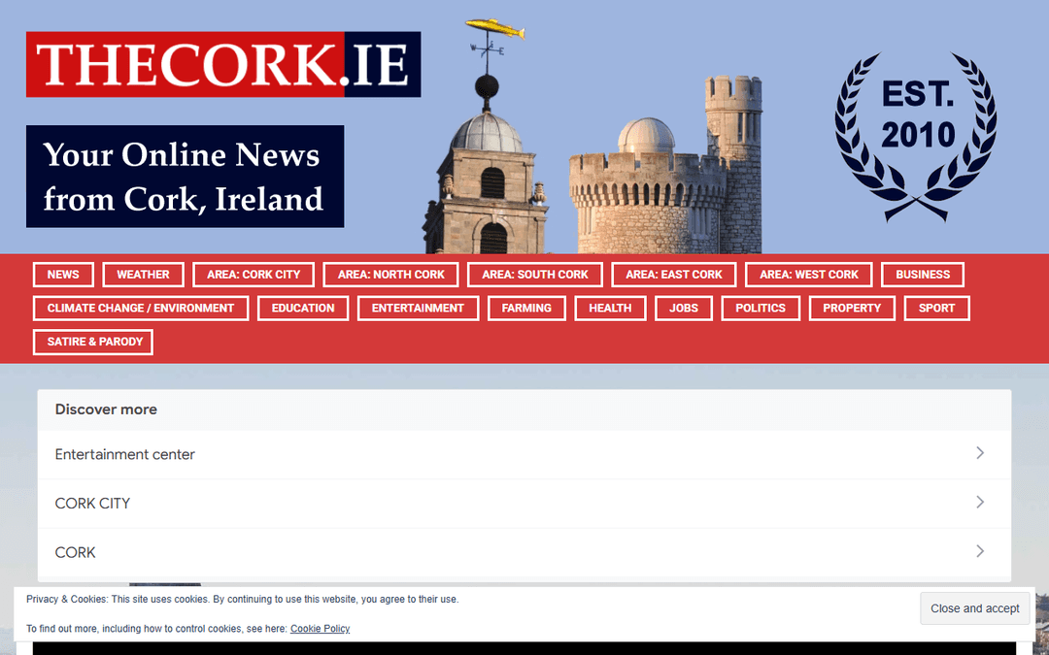Open the SPORT section
The image size is (1049, 655).
(936, 309)
